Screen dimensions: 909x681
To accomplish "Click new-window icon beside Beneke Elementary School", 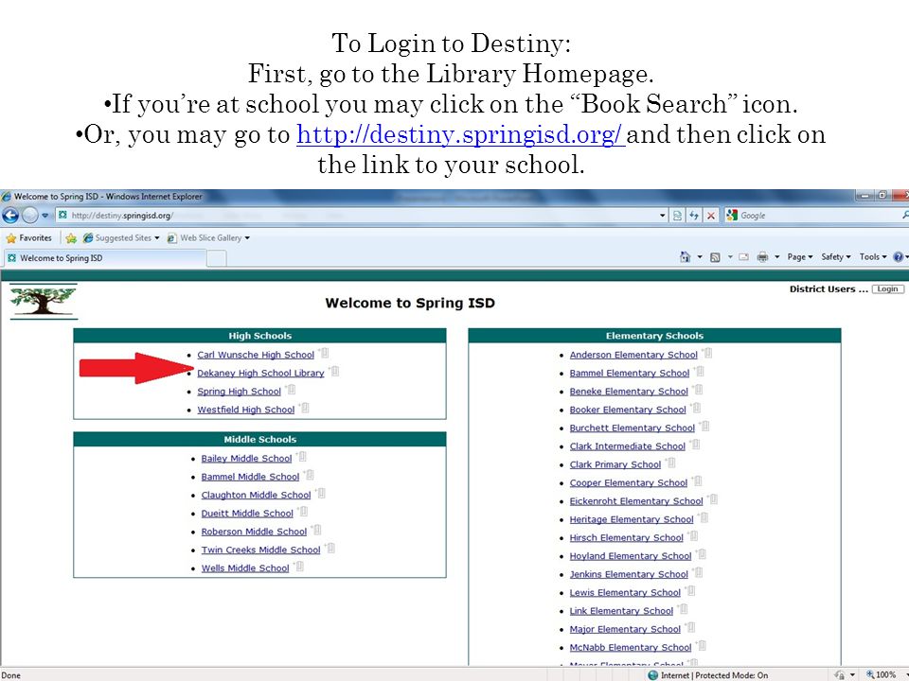I will click(698, 389).
